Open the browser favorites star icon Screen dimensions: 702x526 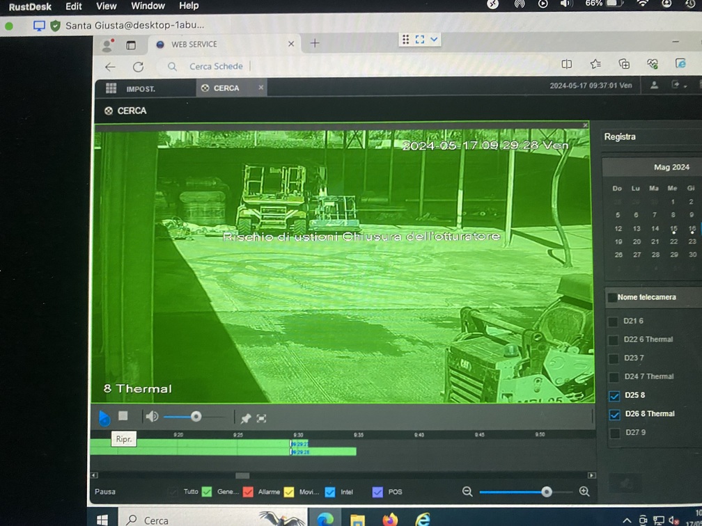(x=595, y=65)
